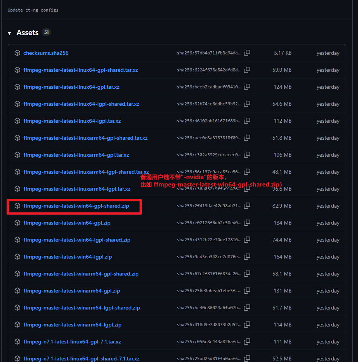Select the hash text sha256:2f419dae42d98ab71…
The image size is (358, 362).
[x=208, y=206]
